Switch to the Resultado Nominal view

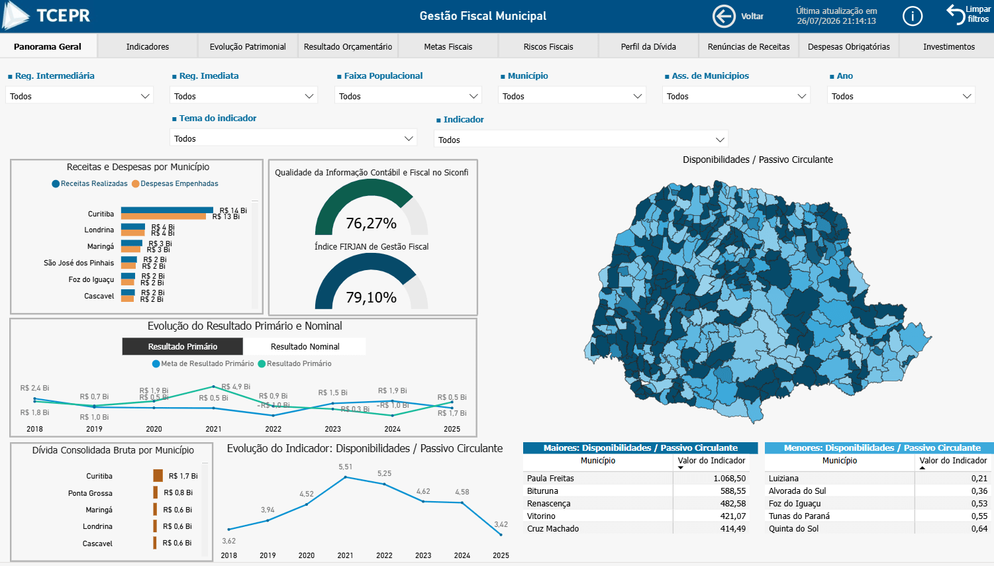click(x=305, y=346)
